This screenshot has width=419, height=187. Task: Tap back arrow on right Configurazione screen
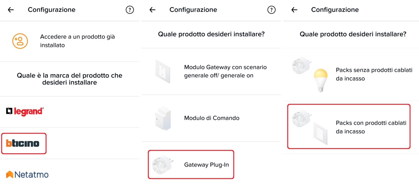294,10
